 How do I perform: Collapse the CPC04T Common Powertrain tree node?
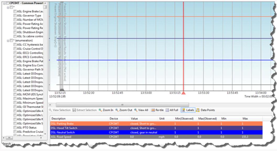pos(4,3)
